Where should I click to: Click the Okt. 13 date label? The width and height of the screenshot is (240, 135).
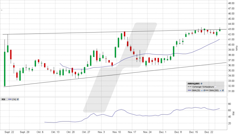(x=55, y=132)
